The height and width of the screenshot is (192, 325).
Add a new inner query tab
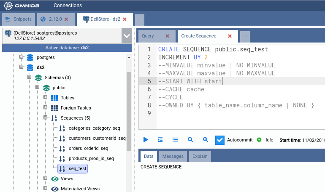[245, 37]
